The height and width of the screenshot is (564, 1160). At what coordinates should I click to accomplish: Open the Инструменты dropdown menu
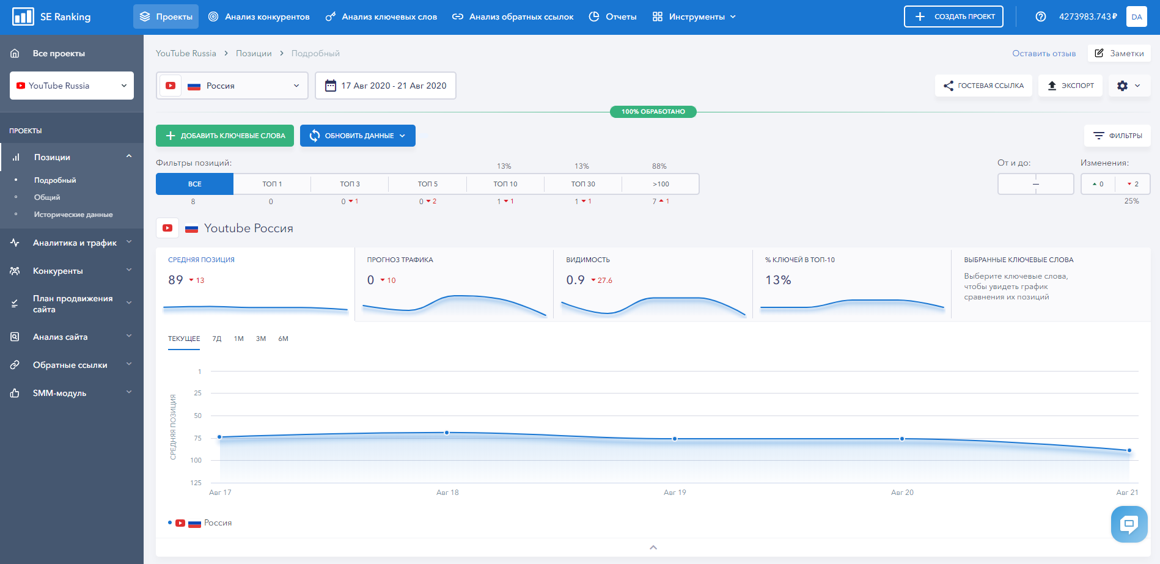[x=694, y=16]
